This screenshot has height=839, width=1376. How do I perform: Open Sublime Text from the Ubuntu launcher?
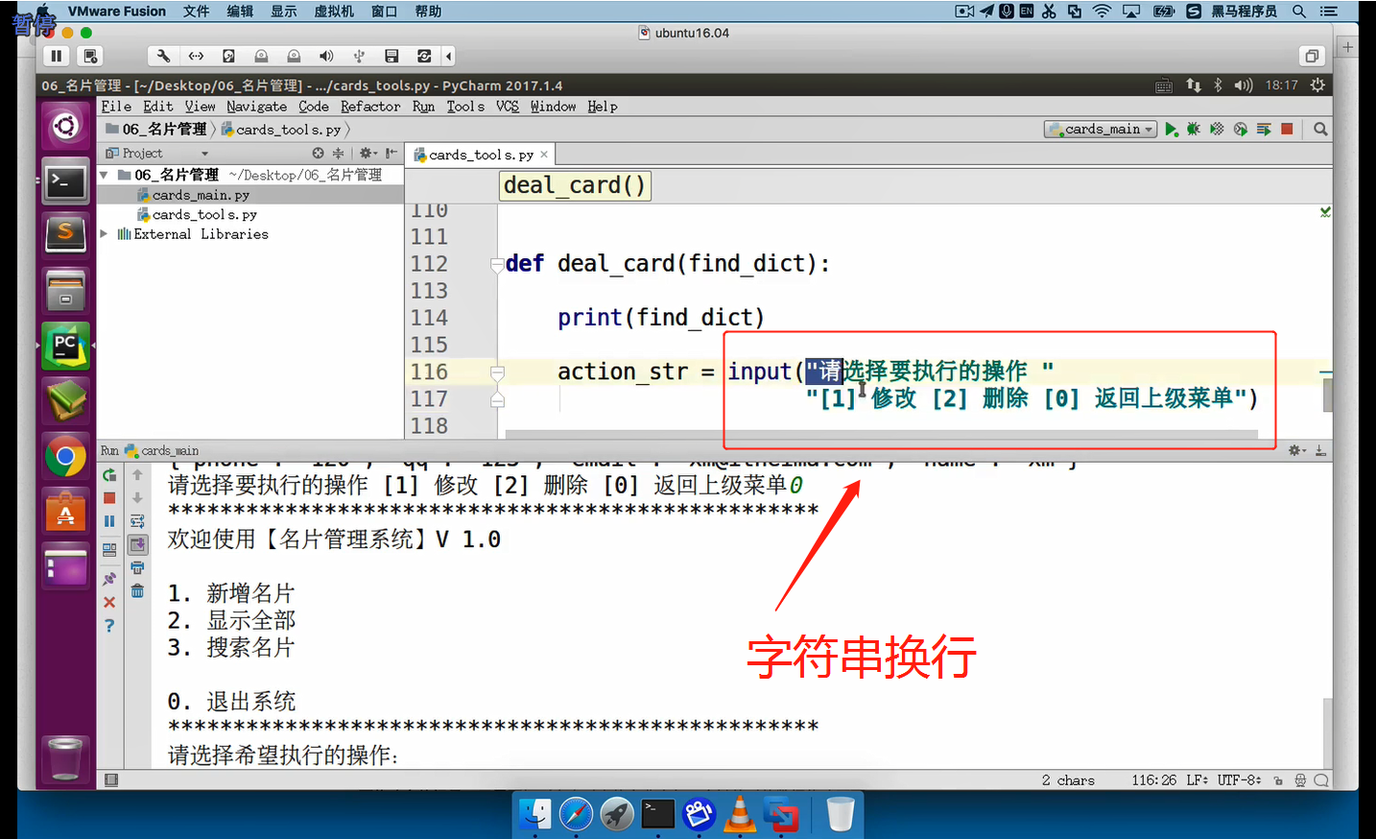[65, 235]
